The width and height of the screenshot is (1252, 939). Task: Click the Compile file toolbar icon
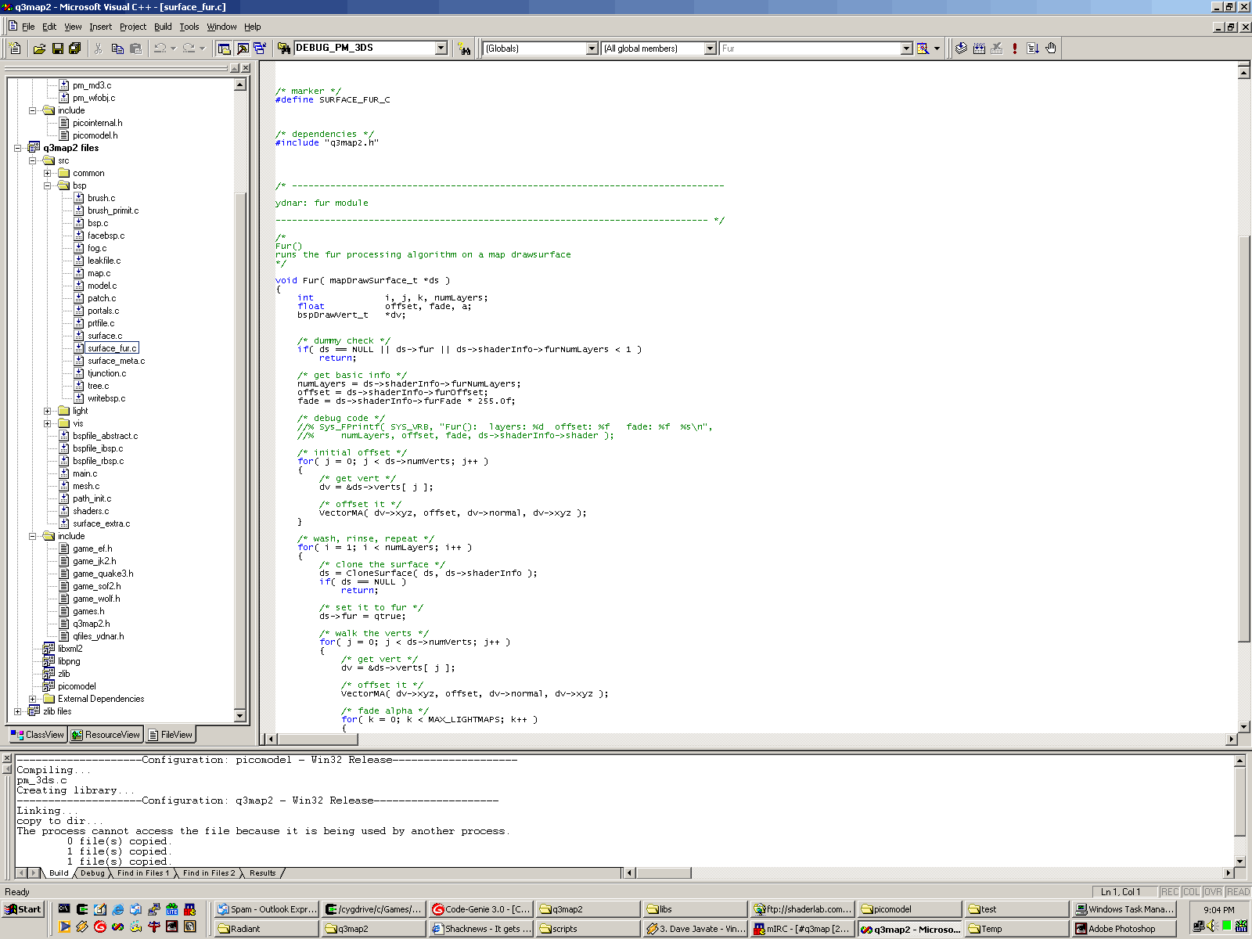pos(961,49)
